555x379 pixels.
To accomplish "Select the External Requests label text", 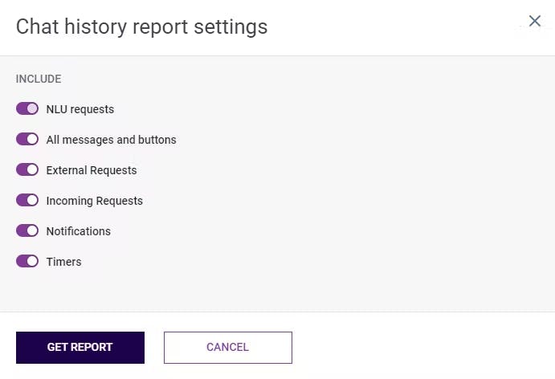I will coord(92,170).
